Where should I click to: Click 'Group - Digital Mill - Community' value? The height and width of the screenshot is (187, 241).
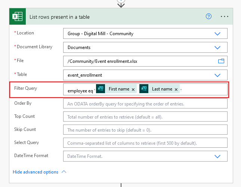coord(101,34)
